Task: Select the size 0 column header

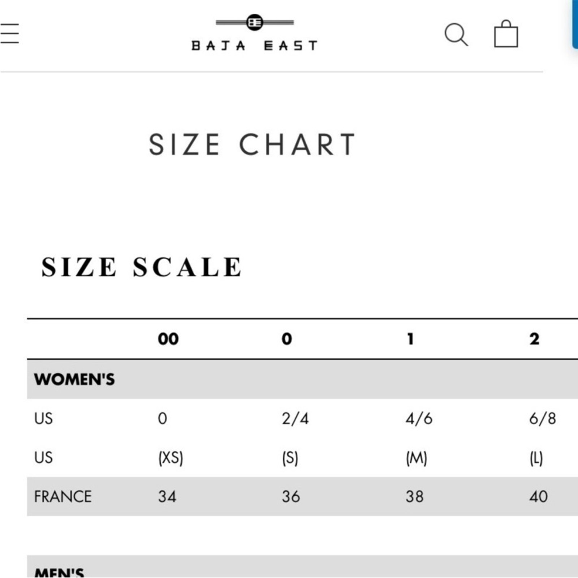Action: [x=287, y=339]
